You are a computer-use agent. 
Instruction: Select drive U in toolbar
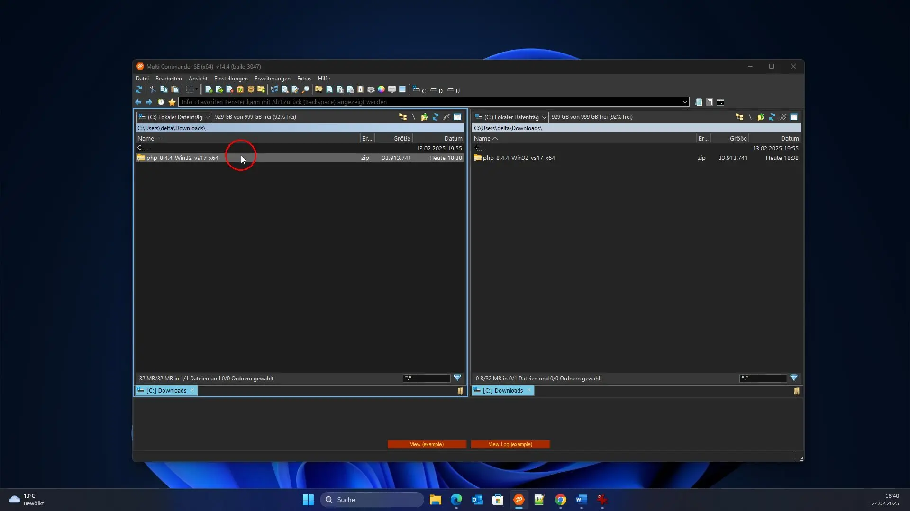[454, 90]
